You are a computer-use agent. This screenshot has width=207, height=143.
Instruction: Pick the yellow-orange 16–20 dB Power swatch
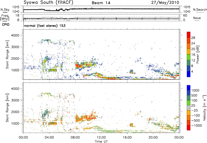(x=189, y=52)
